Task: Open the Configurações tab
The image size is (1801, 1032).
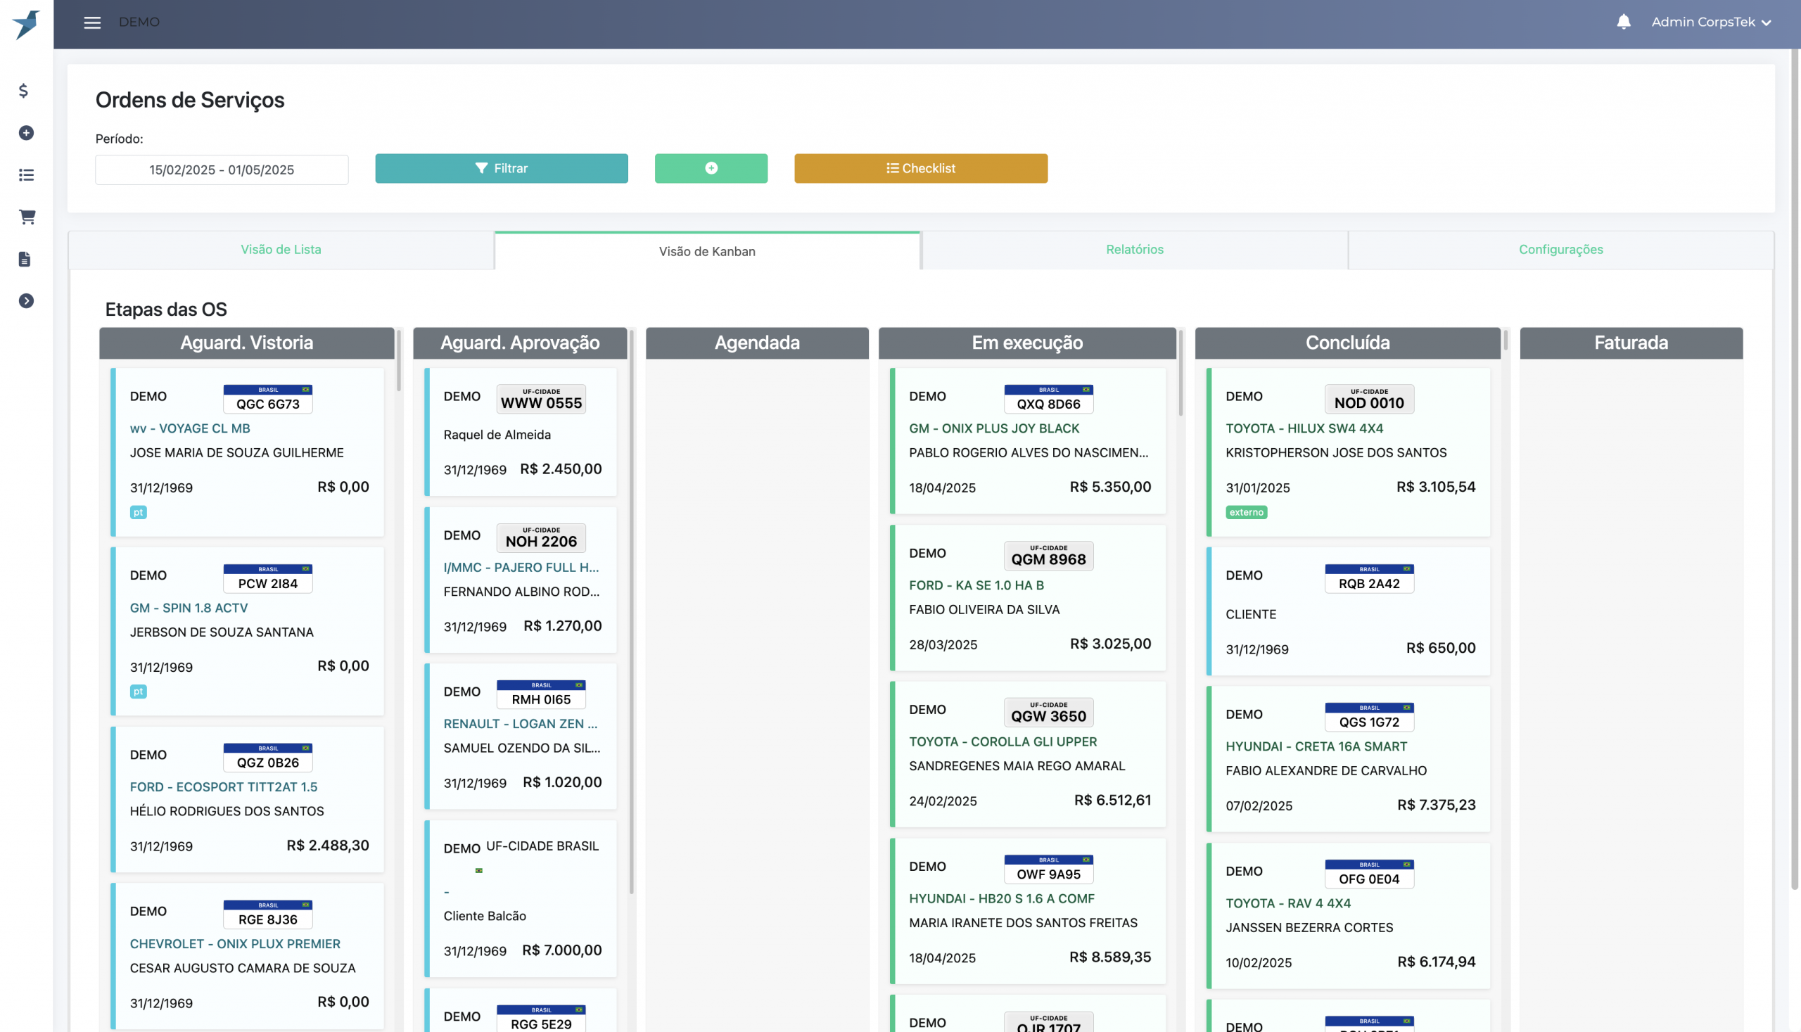Action: pyautogui.click(x=1560, y=250)
